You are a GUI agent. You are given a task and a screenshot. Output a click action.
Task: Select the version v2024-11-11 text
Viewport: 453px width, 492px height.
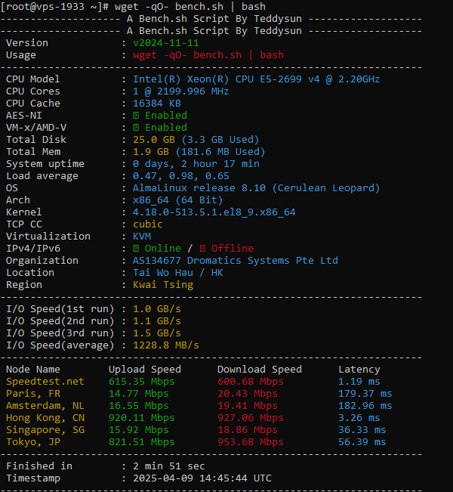click(166, 43)
